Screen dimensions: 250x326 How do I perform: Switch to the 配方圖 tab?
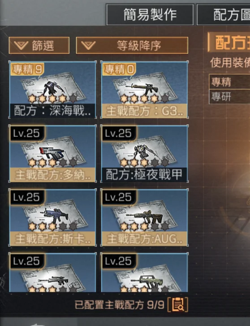pyautogui.click(x=224, y=14)
